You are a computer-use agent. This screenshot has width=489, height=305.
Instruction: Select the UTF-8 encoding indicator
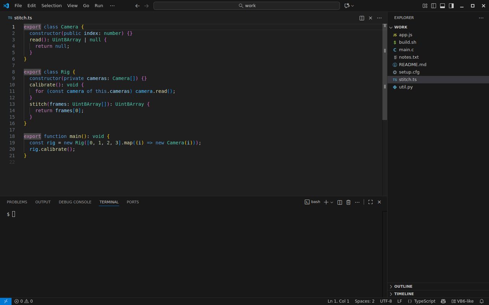coord(386,301)
